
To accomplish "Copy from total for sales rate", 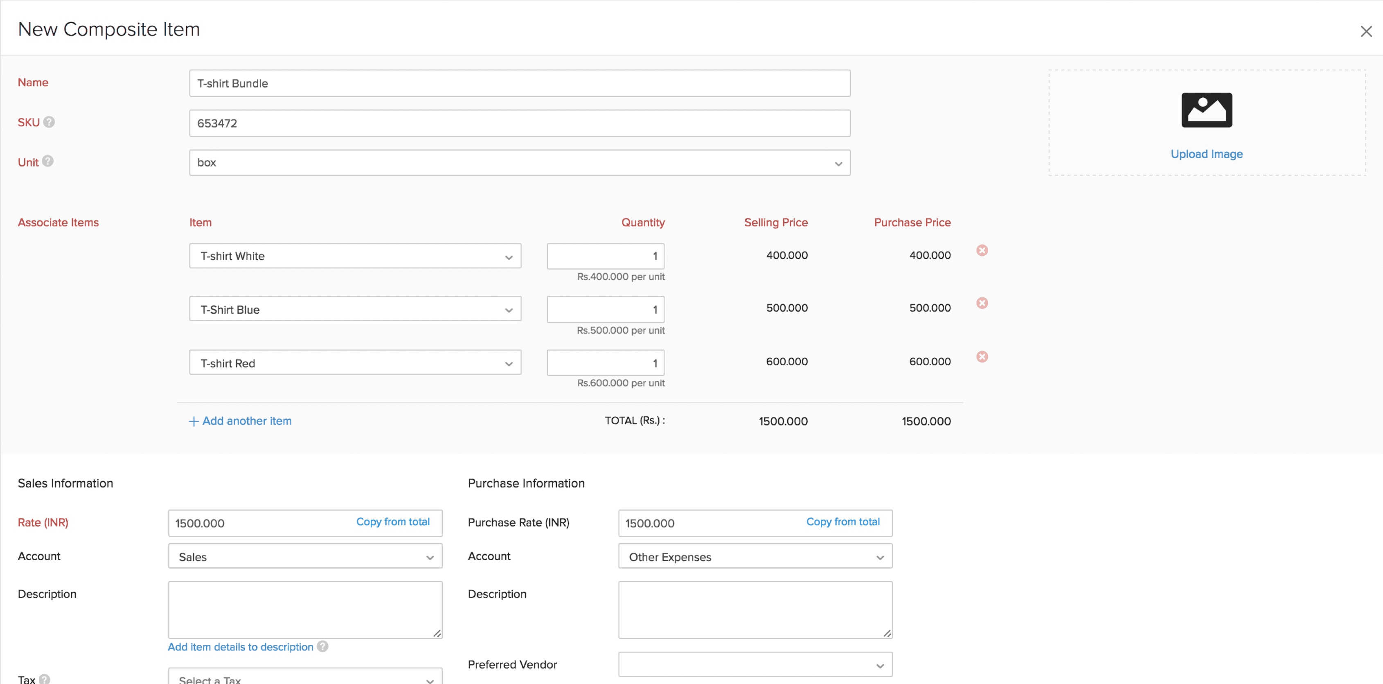I will point(392,521).
